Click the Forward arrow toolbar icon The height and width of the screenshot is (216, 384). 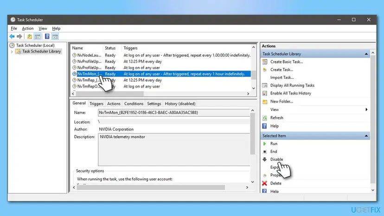tap(19, 37)
